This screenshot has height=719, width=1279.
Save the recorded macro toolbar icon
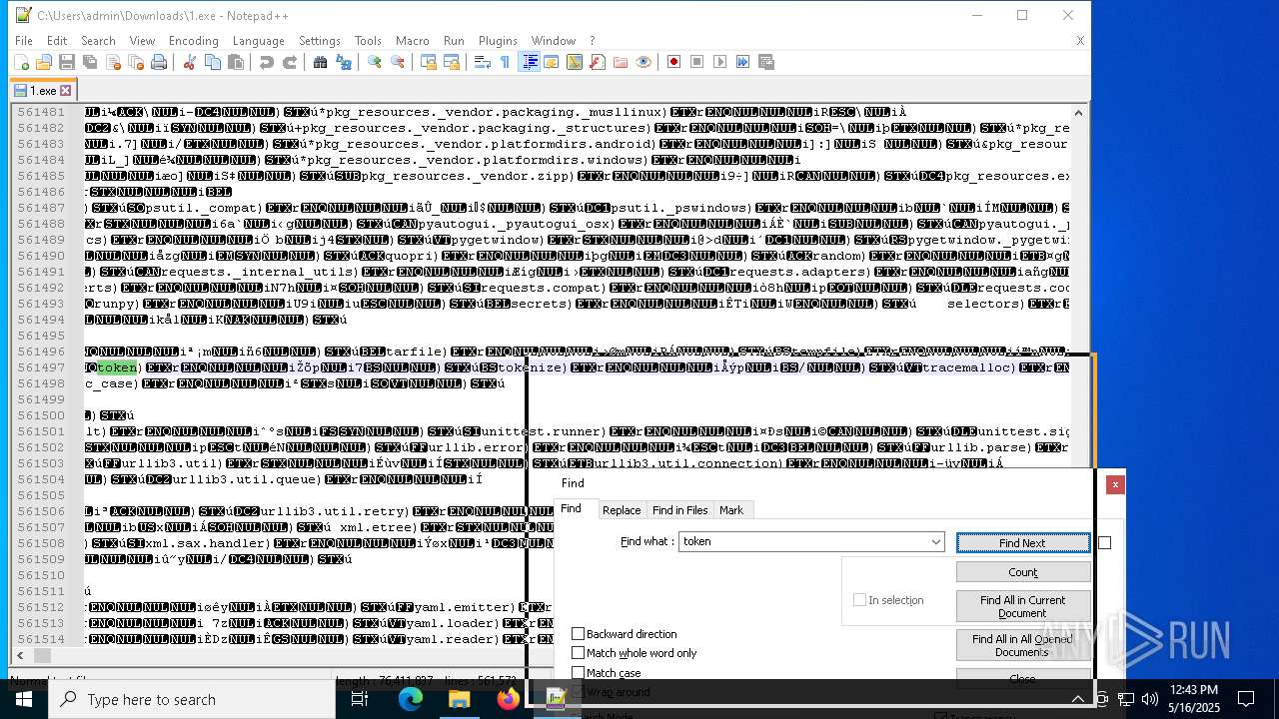[766, 62]
